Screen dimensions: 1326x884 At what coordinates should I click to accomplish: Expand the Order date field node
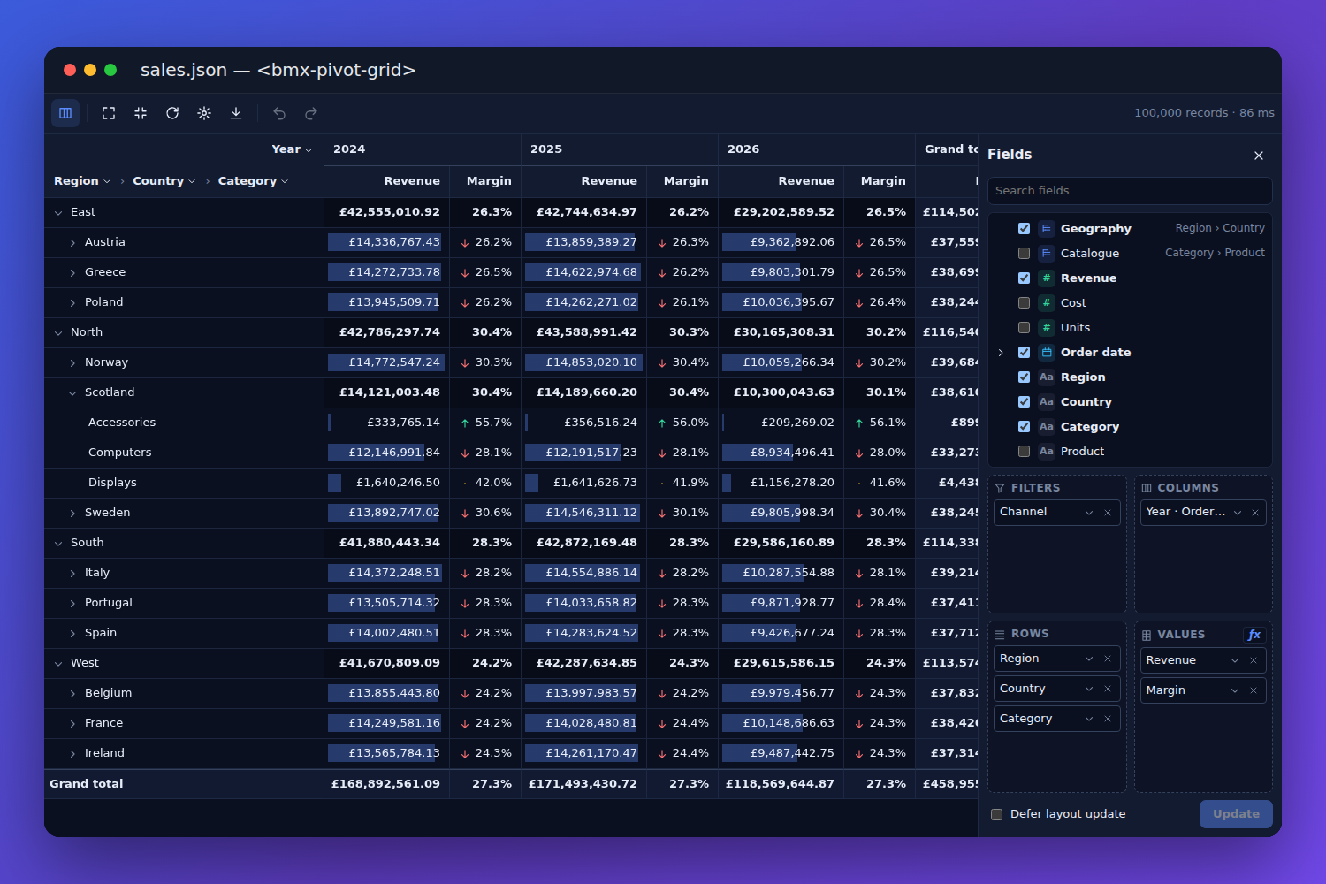1001,352
